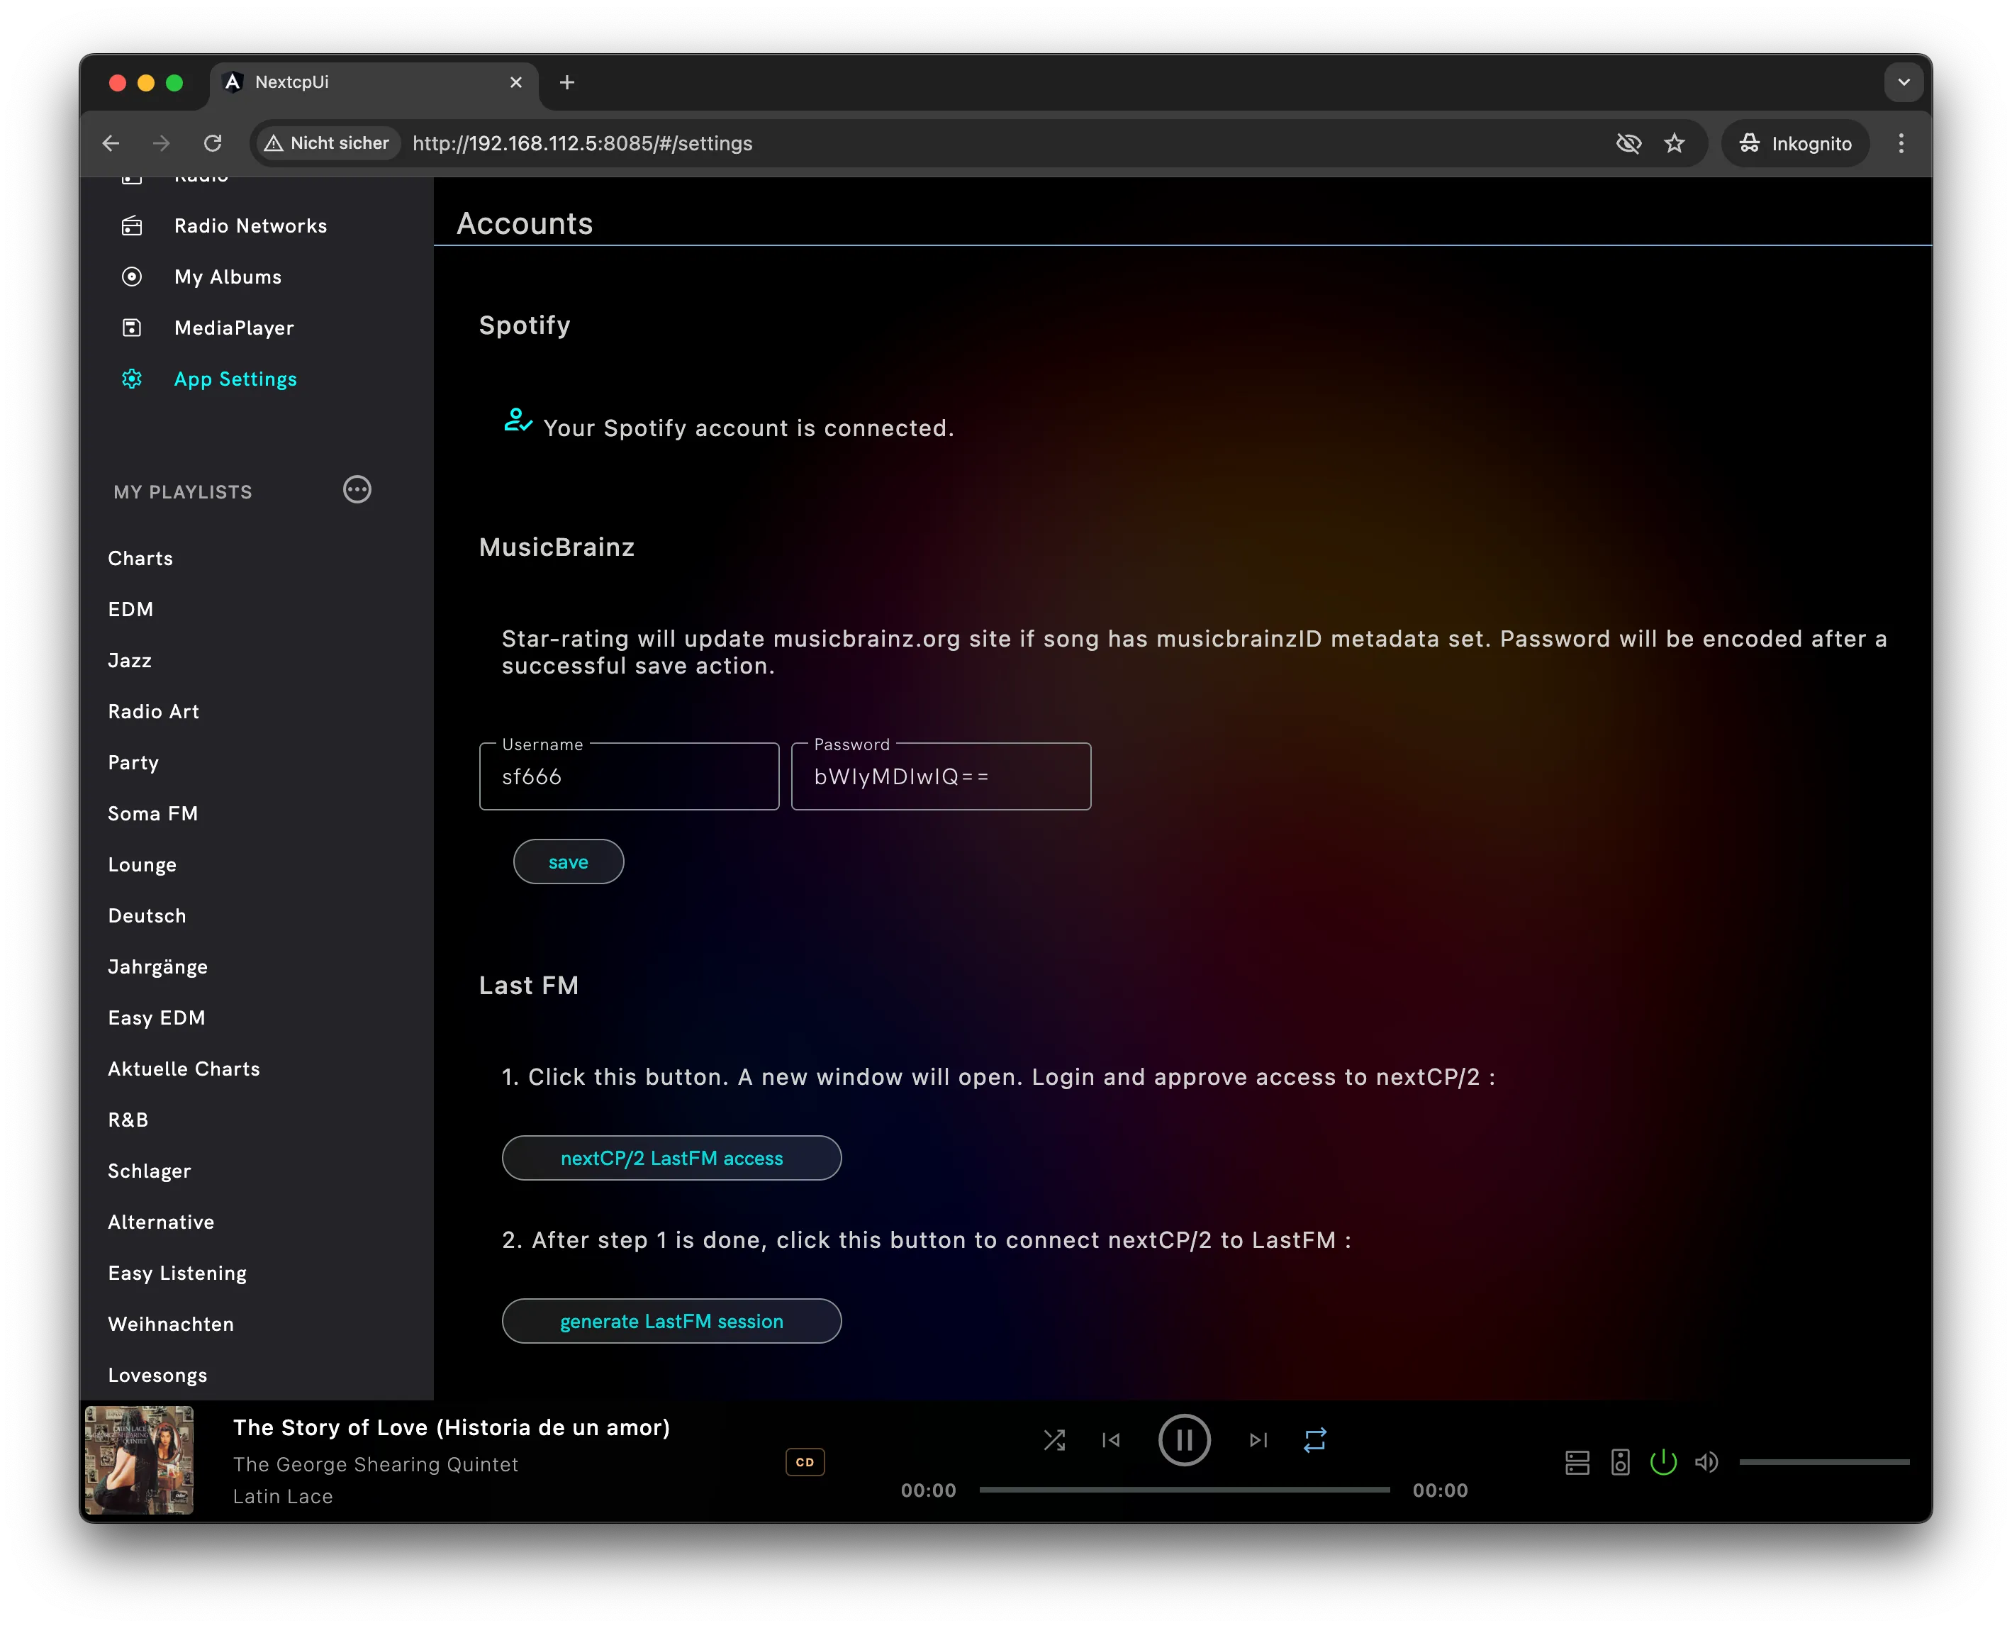This screenshot has height=1628, width=2012.
Task: Open the Party playlist
Action: click(x=133, y=762)
